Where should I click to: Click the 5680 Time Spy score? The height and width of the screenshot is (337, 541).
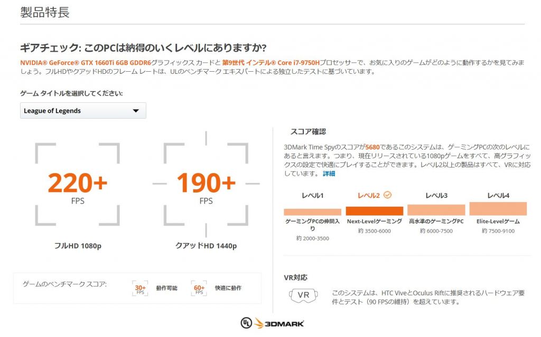click(x=372, y=147)
